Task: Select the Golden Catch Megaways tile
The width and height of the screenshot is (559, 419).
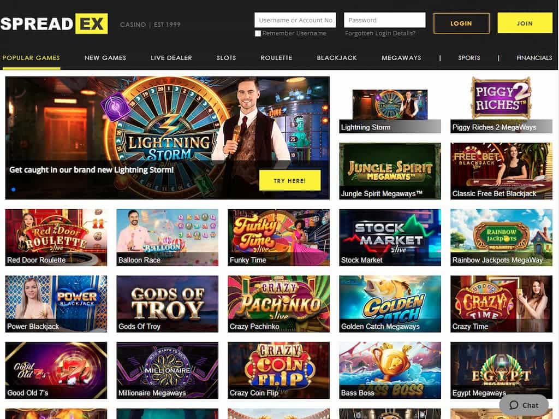Action: (390, 304)
